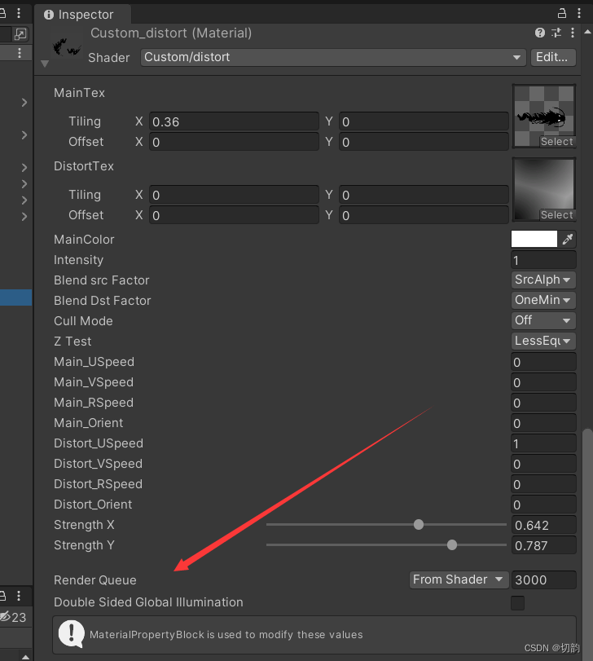Toggle the Inspector lock icon
The image size is (593, 661).
point(562,14)
